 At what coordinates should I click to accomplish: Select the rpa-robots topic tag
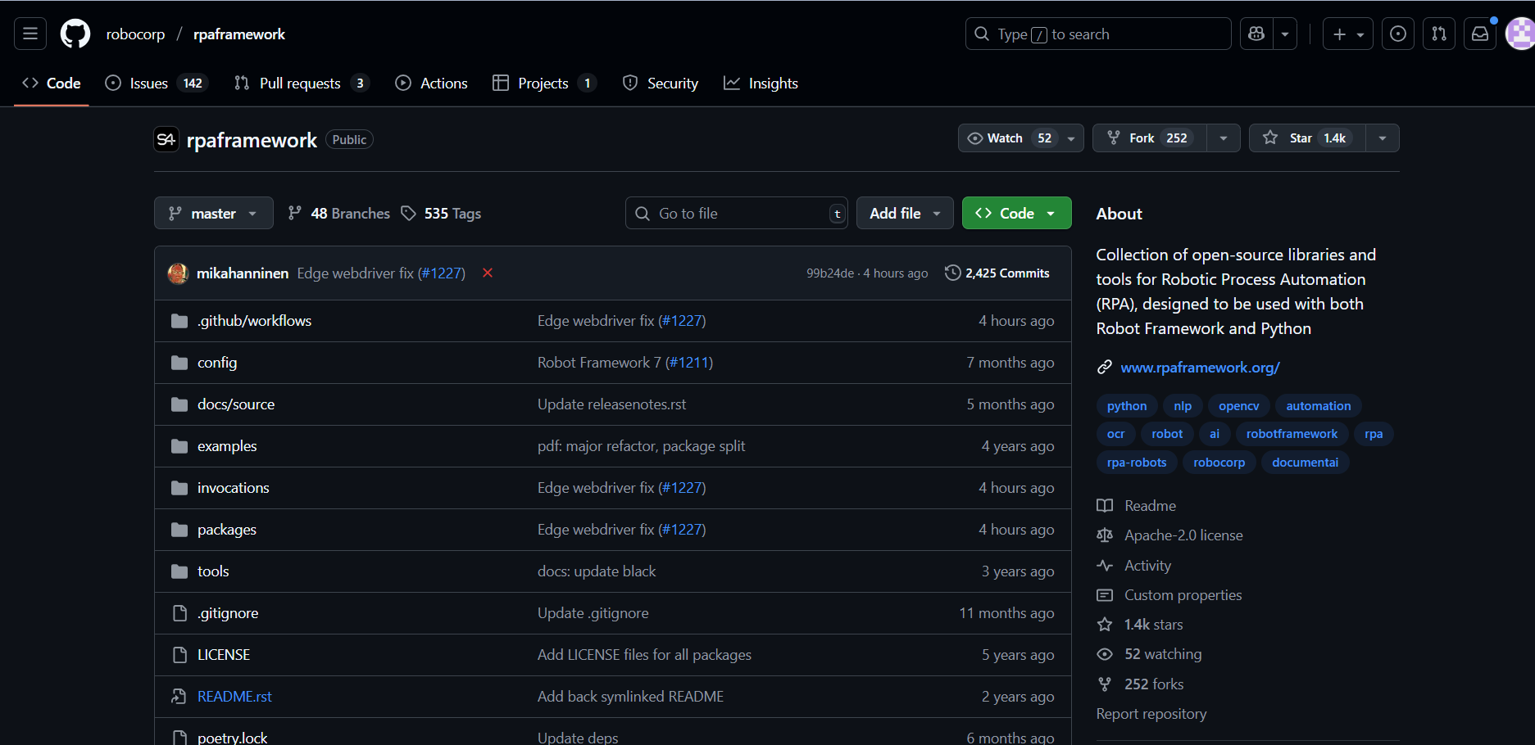[x=1137, y=462]
